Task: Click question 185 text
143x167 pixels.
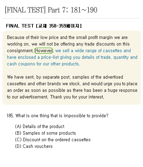Action: 58,116
